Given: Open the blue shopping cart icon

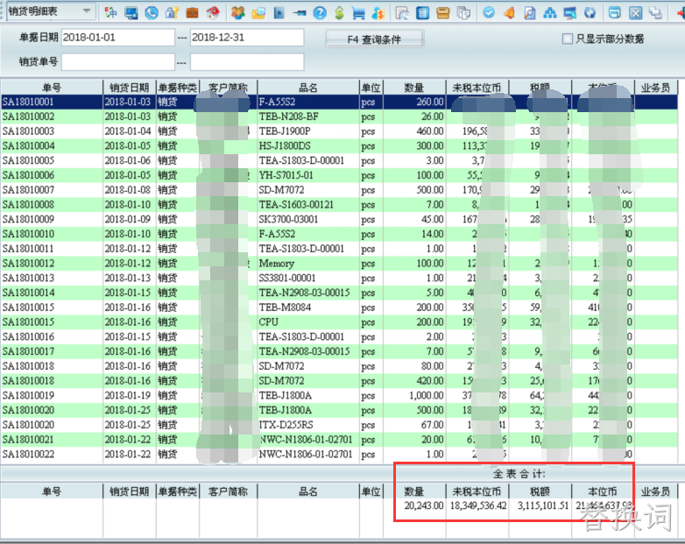Looking at the screenshot, I should [358, 13].
